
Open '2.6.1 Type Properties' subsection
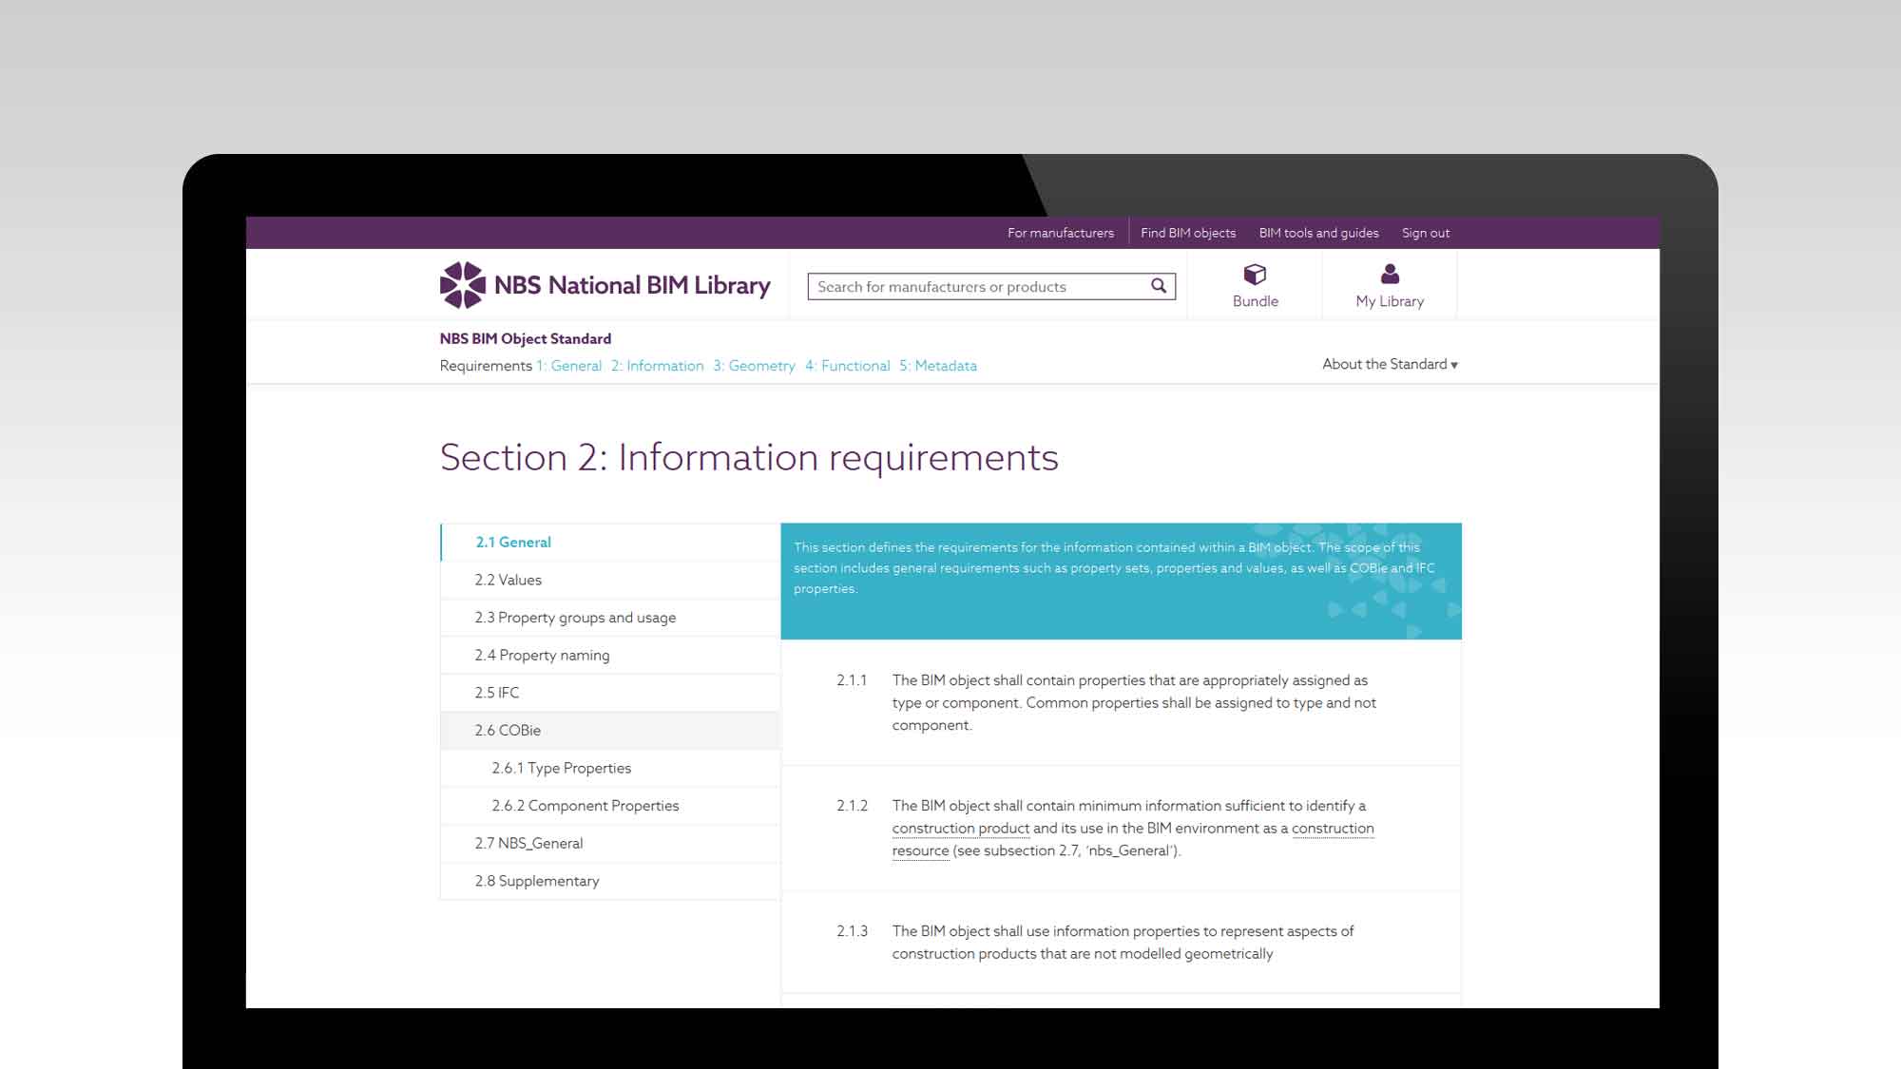[x=561, y=768]
